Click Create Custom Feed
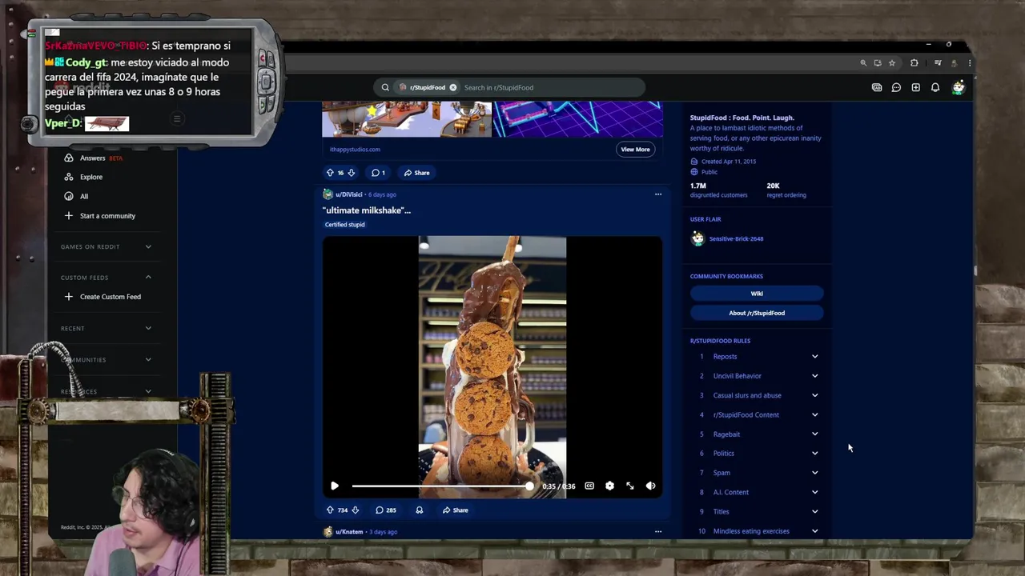 [x=111, y=297]
